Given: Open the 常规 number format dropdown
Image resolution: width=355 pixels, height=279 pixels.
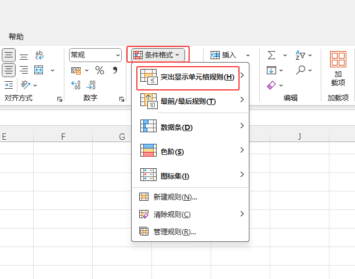Looking at the screenshot, I should (x=95, y=55).
